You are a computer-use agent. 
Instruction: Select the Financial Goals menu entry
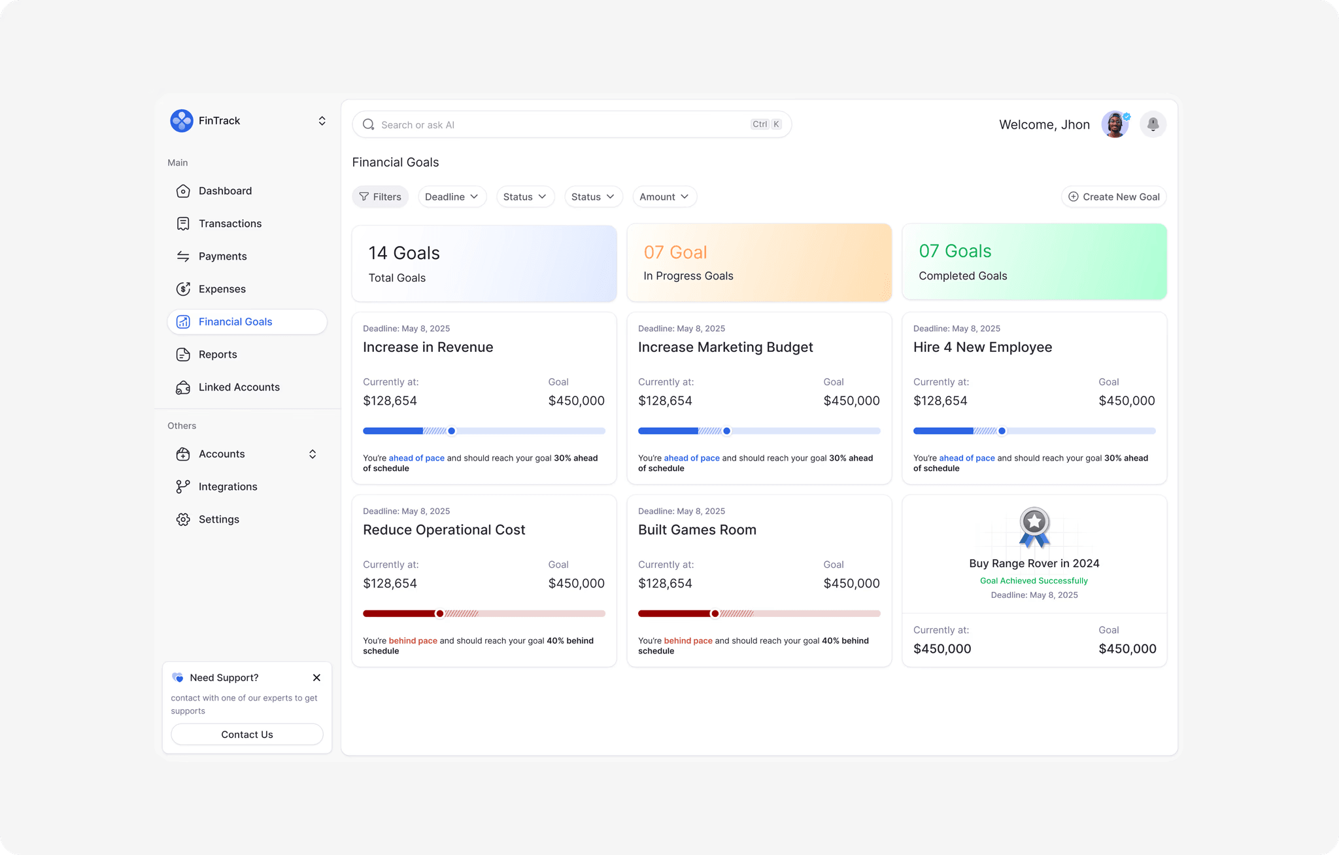click(x=235, y=321)
